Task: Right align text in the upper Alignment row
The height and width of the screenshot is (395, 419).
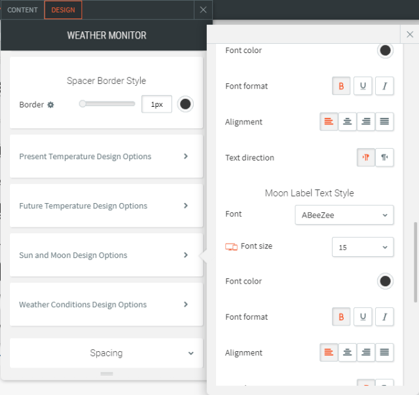Action: click(366, 121)
